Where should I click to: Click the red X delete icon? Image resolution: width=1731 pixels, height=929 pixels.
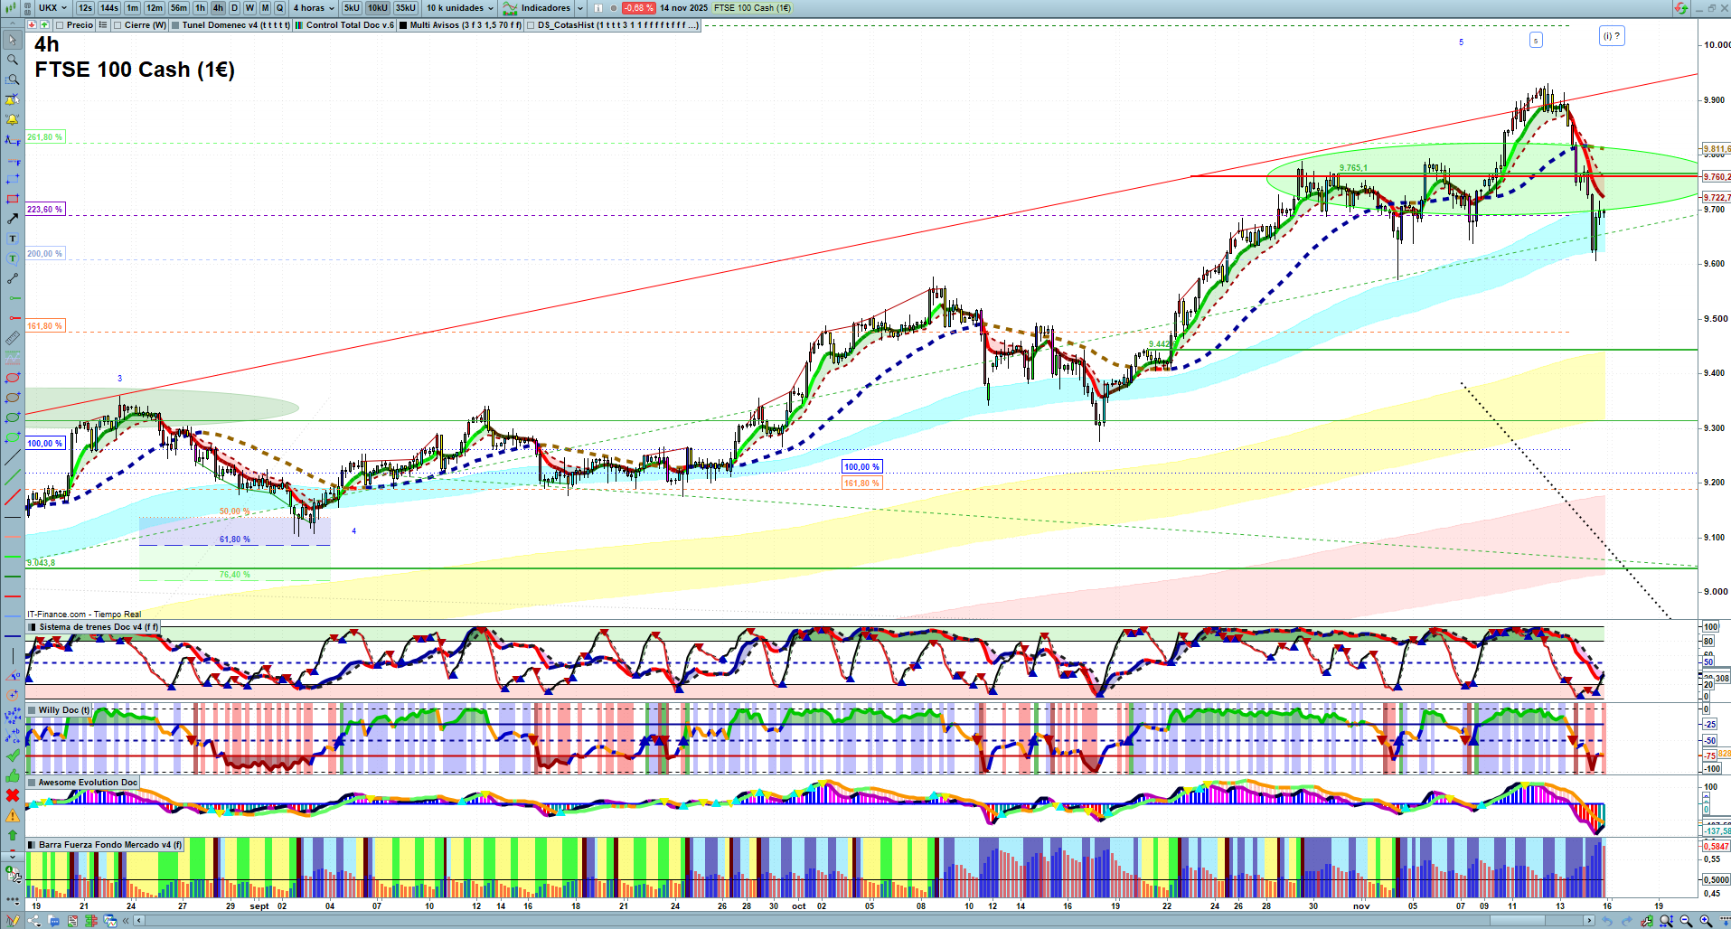(x=13, y=795)
